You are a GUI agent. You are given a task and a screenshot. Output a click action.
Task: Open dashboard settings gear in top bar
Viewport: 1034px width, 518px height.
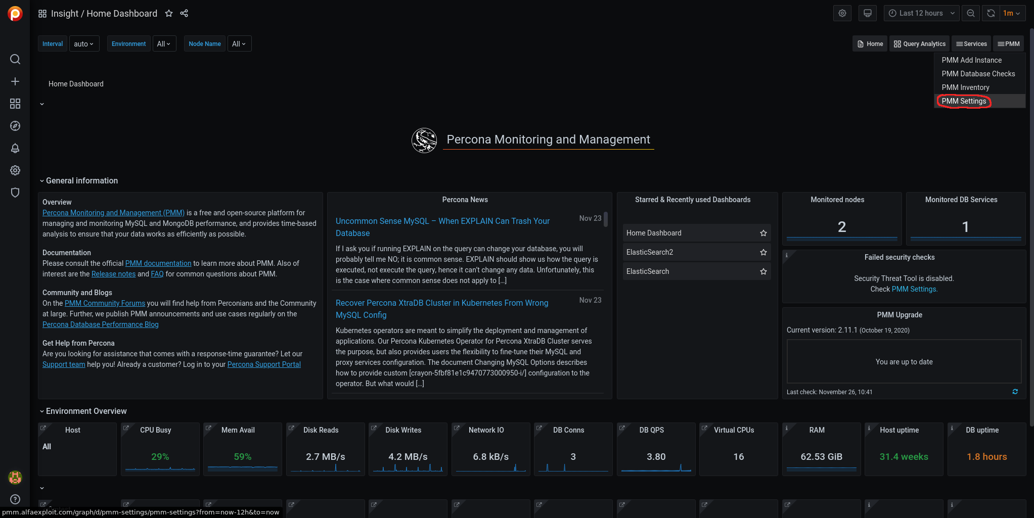coord(842,13)
